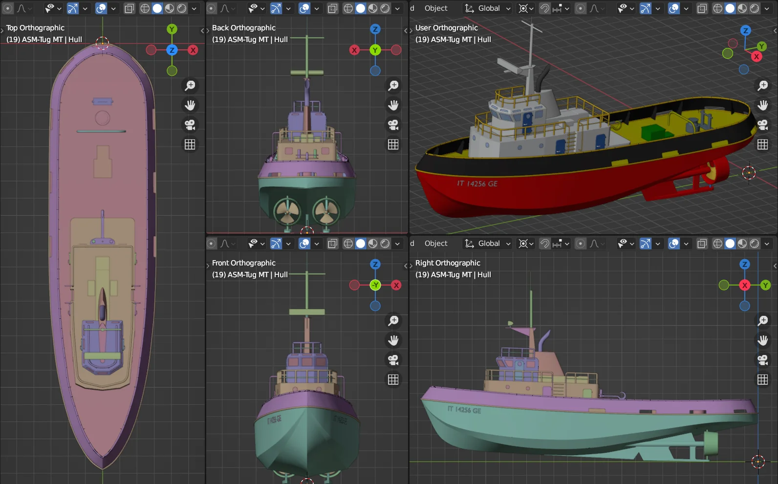Switch perspective/orthographic grid icon in Front Orthographic viewport
The image size is (778, 484).
[x=393, y=379]
